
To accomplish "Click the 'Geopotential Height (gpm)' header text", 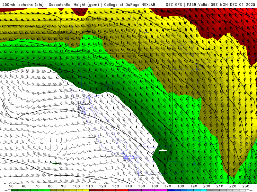I will [x=74, y=5].
